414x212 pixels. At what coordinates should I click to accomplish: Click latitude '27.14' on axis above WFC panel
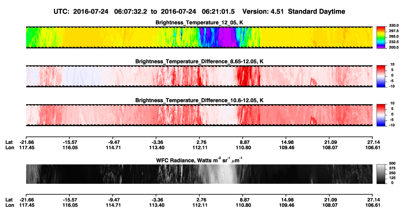pyautogui.click(x=373, y=142)
